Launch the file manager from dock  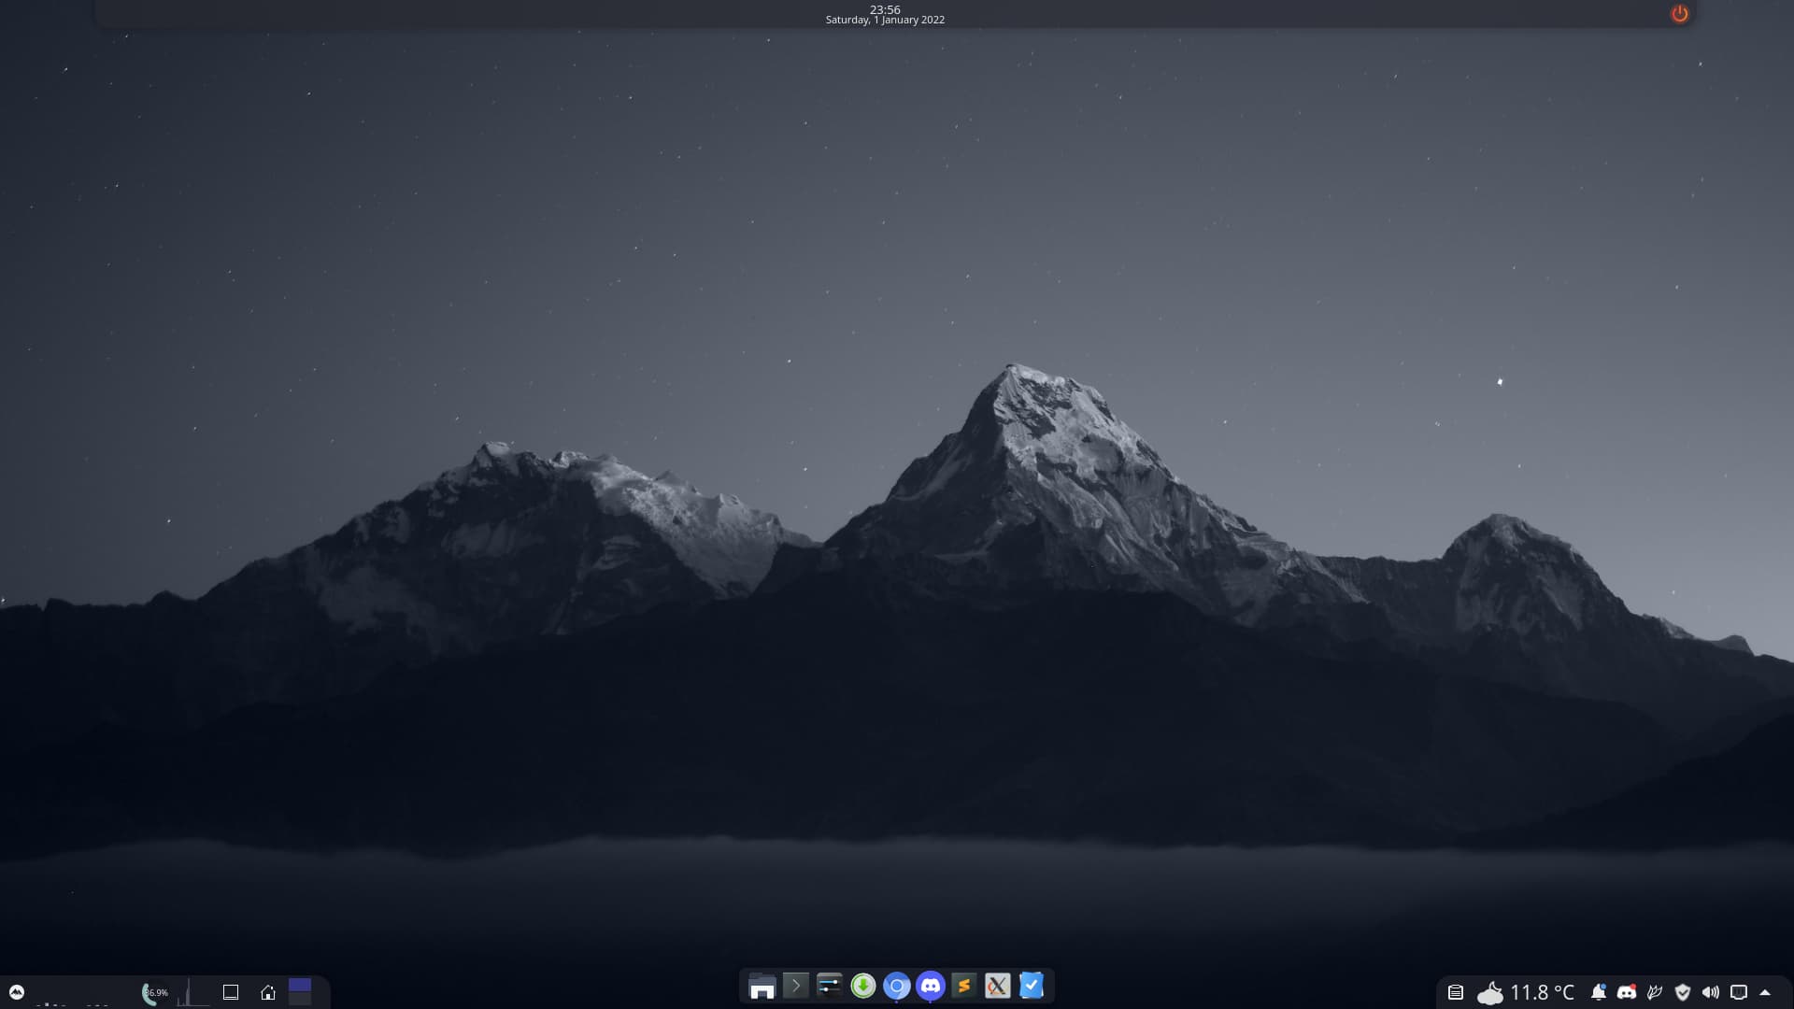coord(762,987)
